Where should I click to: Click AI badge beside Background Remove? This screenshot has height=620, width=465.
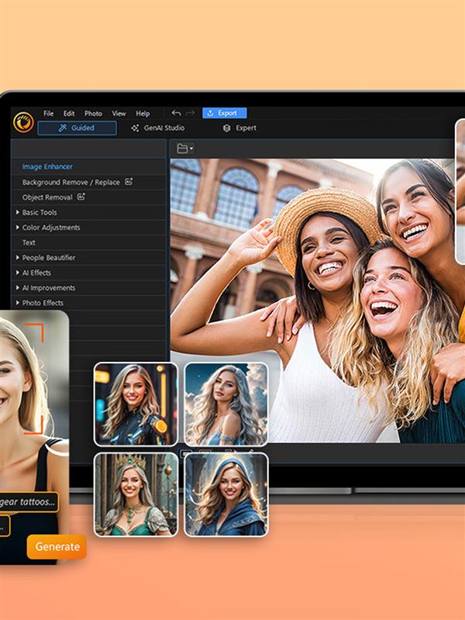(129, 181)
